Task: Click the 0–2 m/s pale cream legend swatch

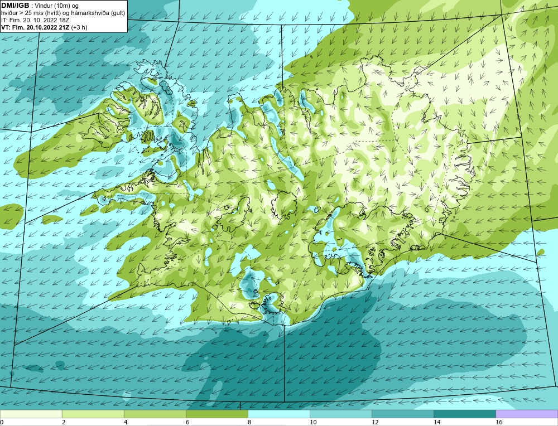Action: pyautogui.click(x=31, y=414)
